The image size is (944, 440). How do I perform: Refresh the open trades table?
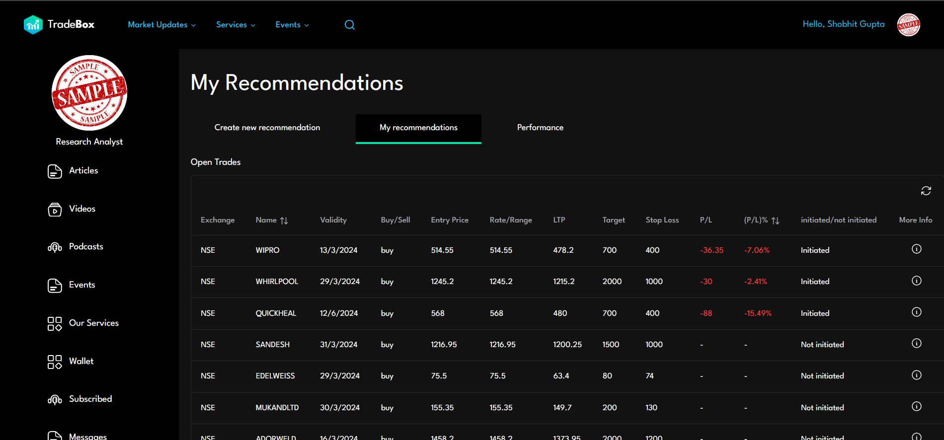(926, 191)
